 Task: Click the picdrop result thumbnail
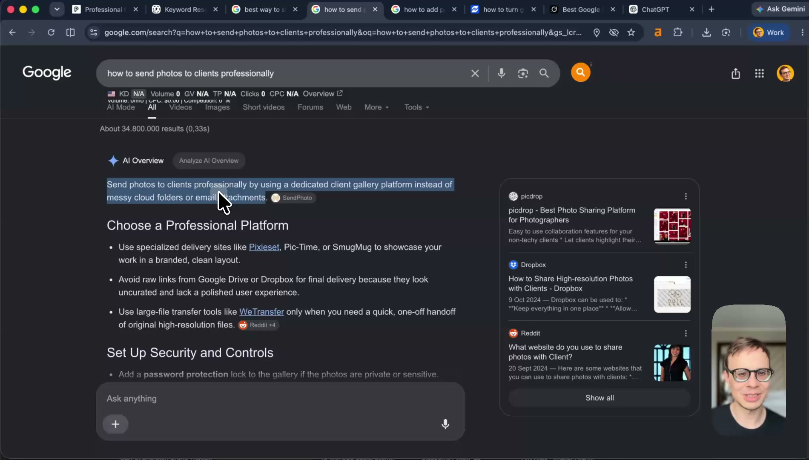click(672, 226)
